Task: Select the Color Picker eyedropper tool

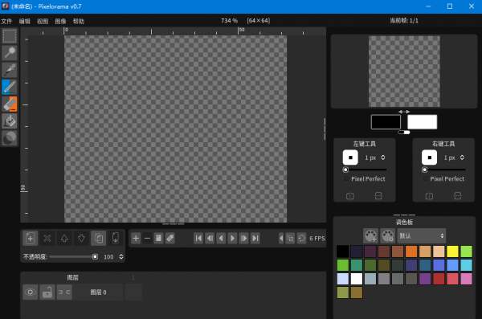Action: tap(10, 70)
